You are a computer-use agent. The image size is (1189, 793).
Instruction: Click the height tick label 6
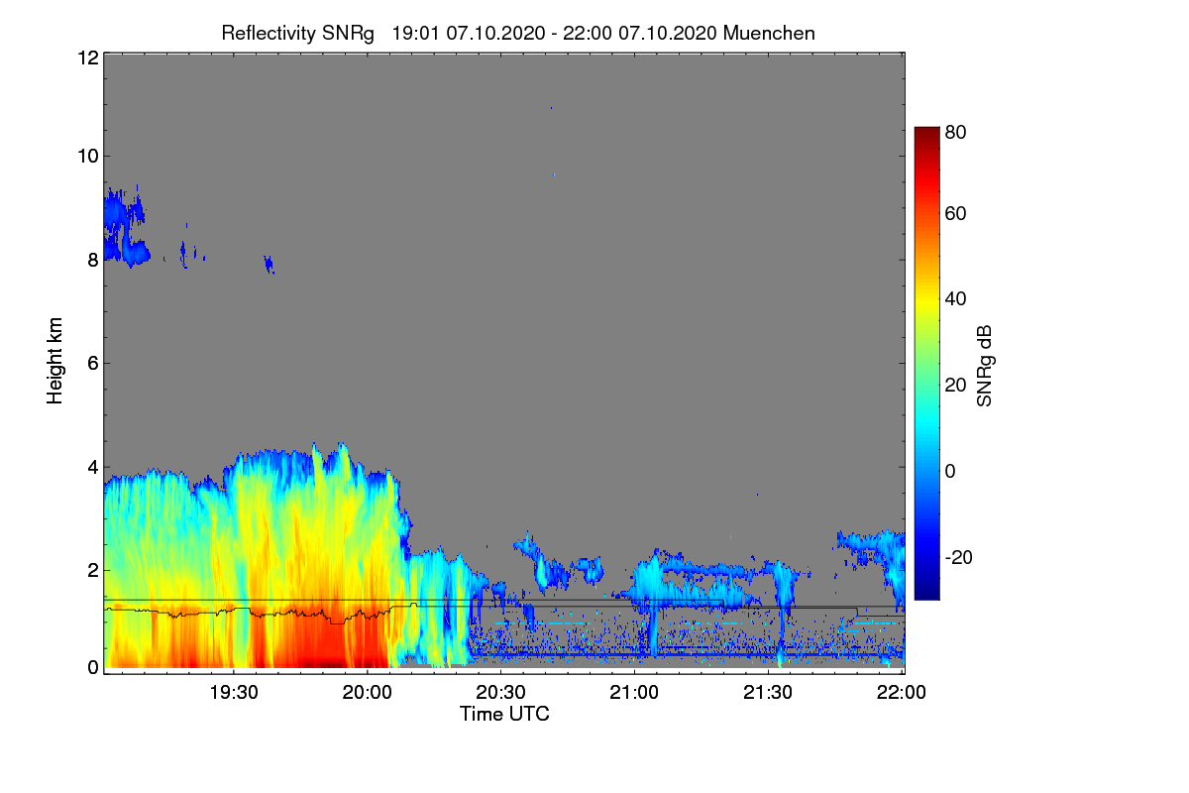[91, 363]
